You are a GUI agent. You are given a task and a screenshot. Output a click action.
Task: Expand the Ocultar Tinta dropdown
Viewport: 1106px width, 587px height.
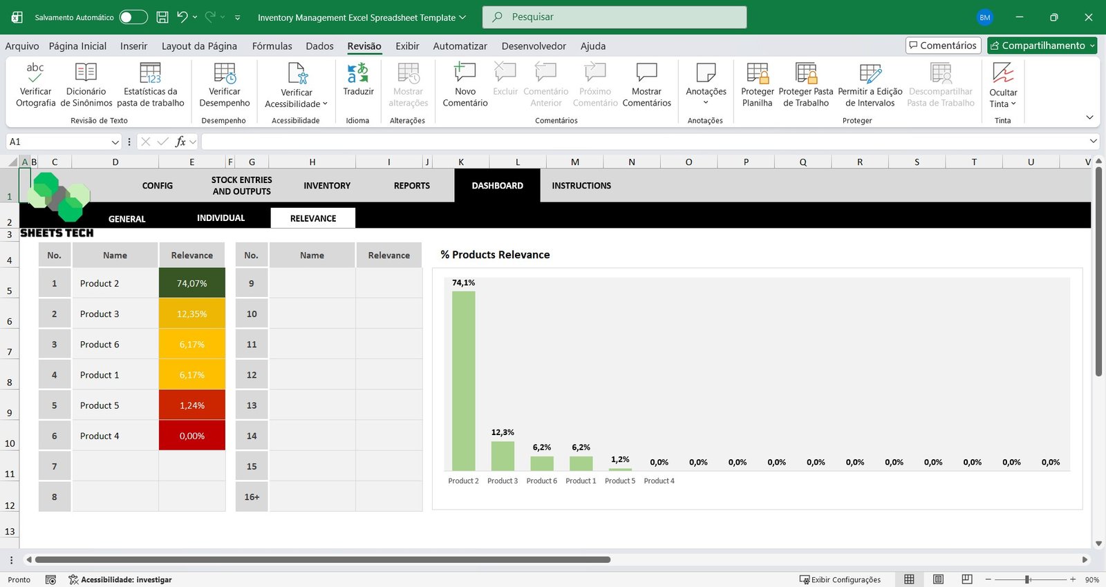pyautogui.click(x=1003, y=104)
